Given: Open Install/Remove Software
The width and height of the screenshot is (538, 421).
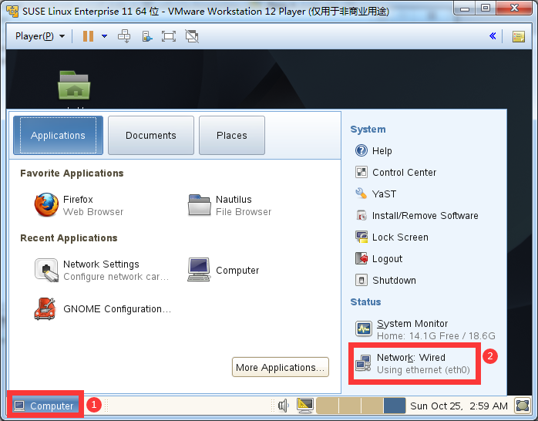Looking at the screenshot, I should (x=416, y=215).
